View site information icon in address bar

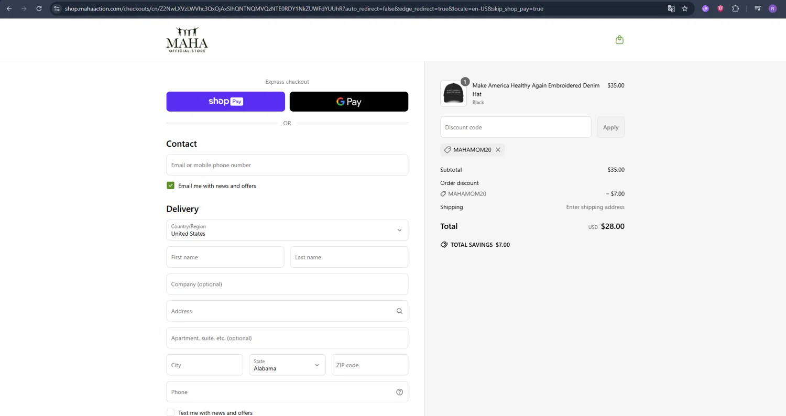coord(57,8)
